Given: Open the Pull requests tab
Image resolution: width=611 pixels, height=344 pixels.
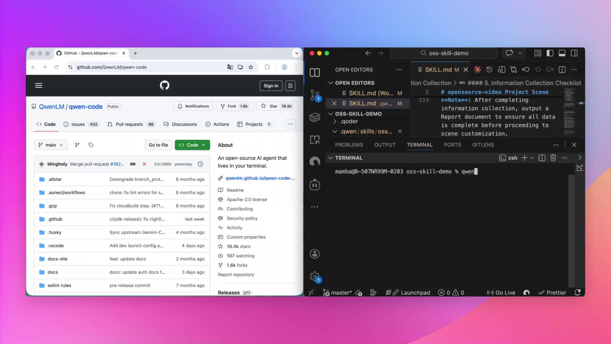Looking at the screenshot, I should tap(129, 124).
